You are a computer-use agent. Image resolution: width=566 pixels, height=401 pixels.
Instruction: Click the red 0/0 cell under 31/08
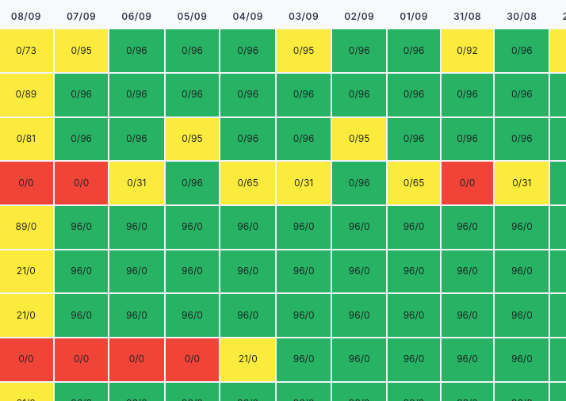468,183
